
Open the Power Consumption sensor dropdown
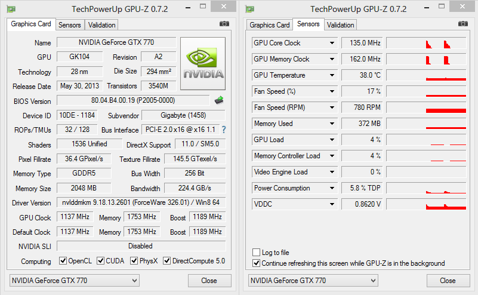pyautogui.click(x=332, y=188)
